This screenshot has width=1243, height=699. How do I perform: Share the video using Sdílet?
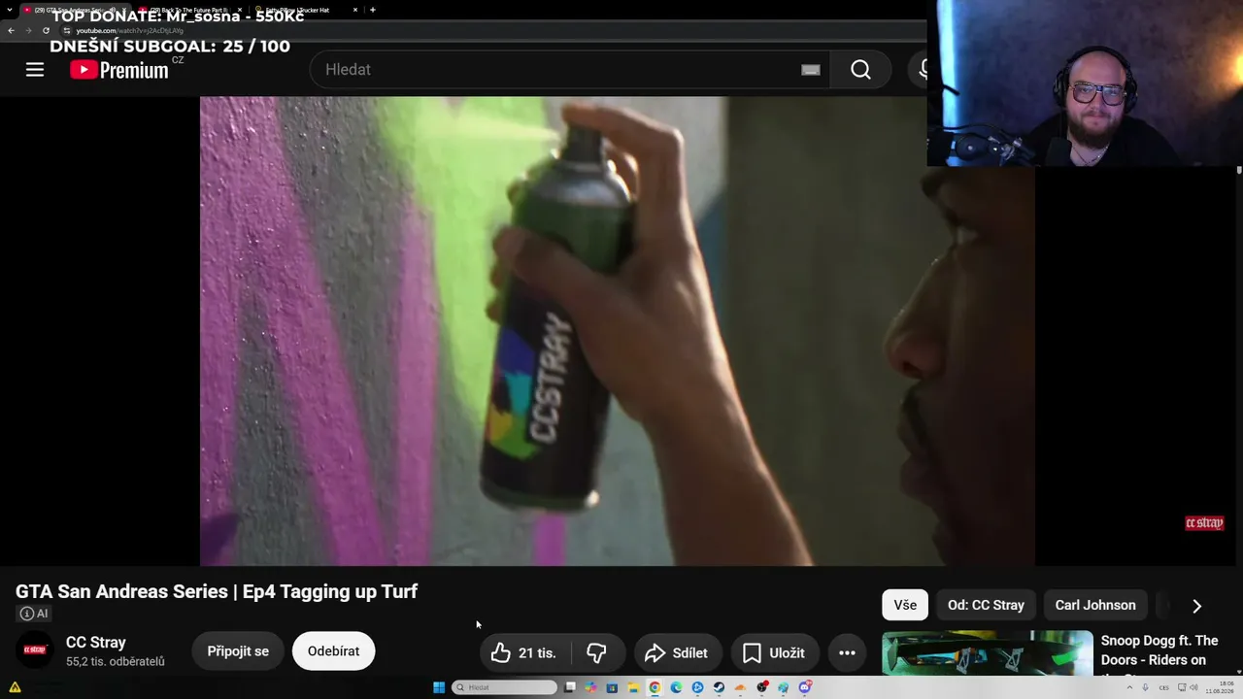[677, 653]
